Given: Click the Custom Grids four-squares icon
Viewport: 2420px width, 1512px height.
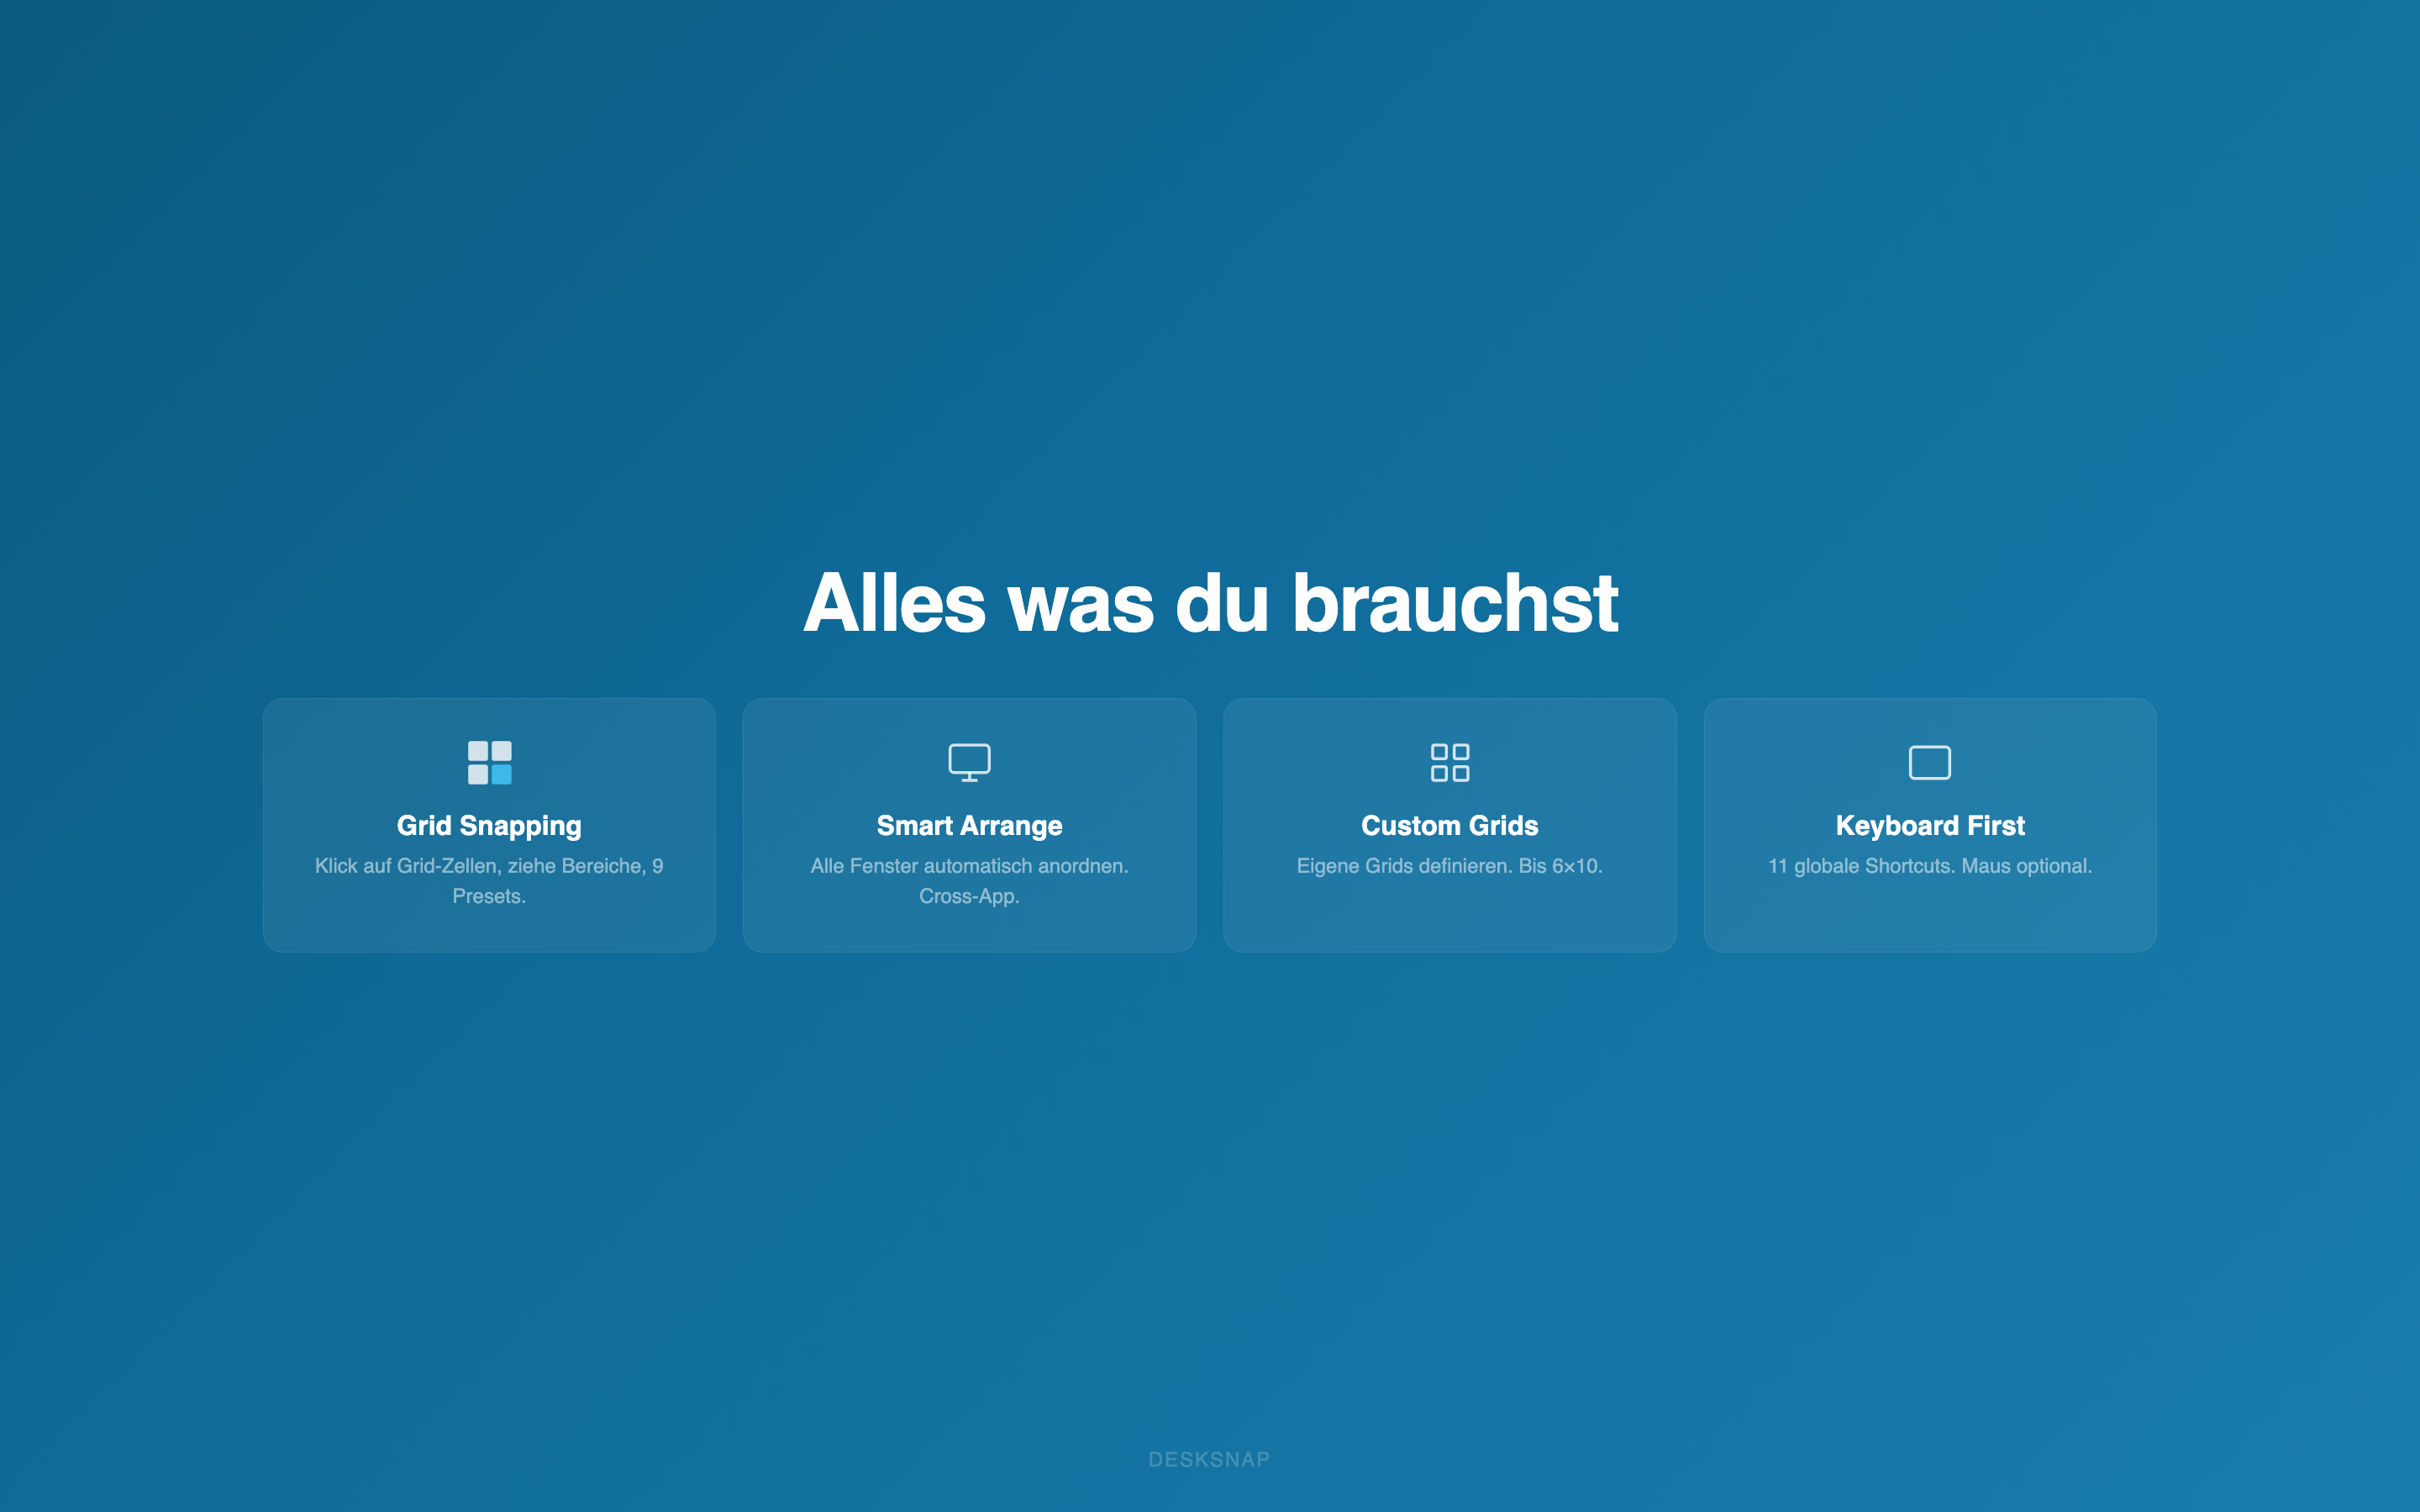Looking at the screenshot, I should click(x=1450, y=762).
